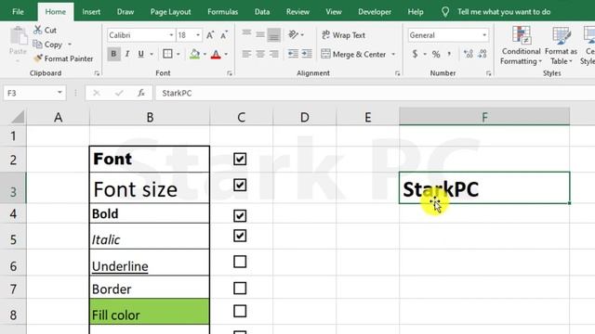Expand Merge & Center dropdown arrow
Image resolution: width=595 pixels, height=334 pixels.
click(393, 54)
